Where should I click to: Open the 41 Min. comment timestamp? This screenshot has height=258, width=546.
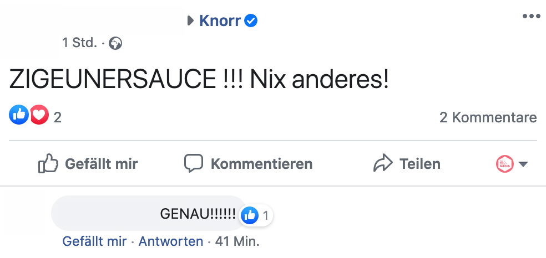coord(237,241)
